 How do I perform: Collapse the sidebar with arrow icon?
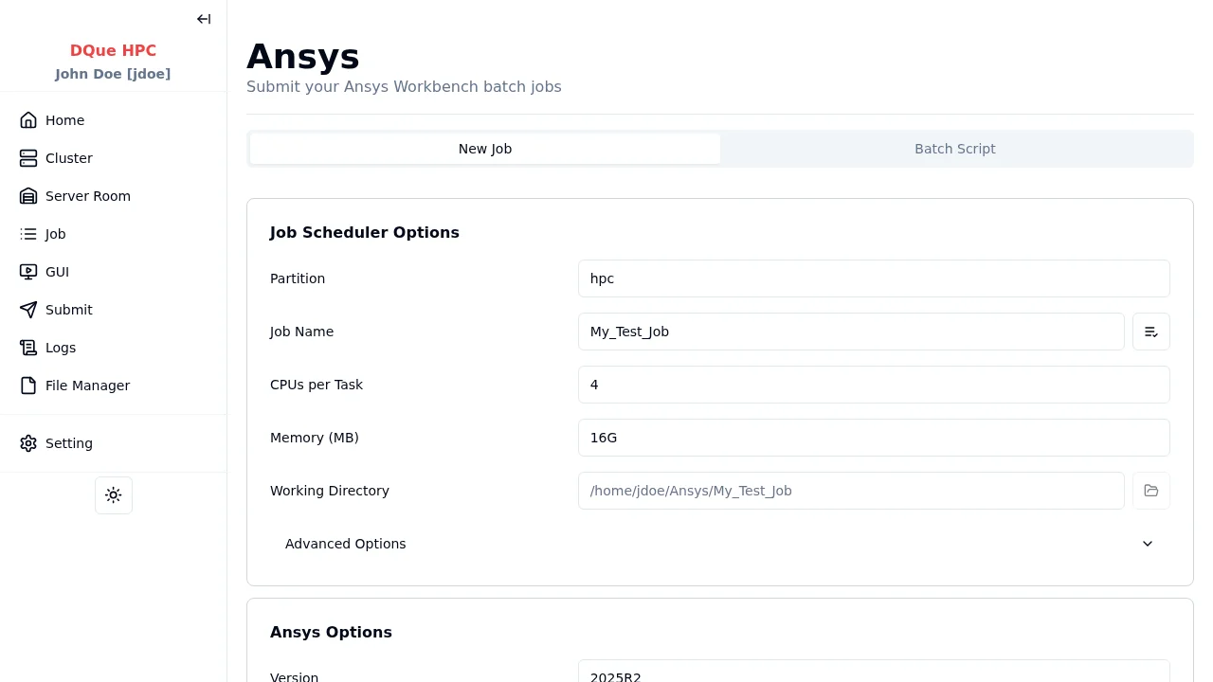tap(204, 19)
